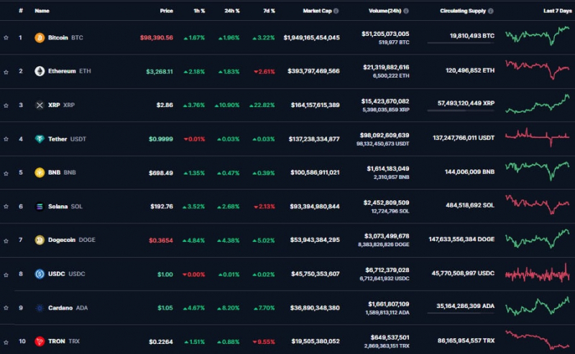Star Cardano for the watchlist
Screen dimensions: 575x354
pos(6,308)
